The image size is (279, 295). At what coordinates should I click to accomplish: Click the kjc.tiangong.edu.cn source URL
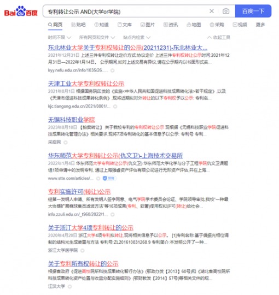[79, 107]
